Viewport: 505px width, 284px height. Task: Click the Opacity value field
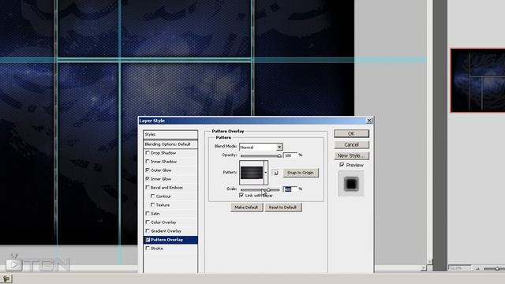290,155
